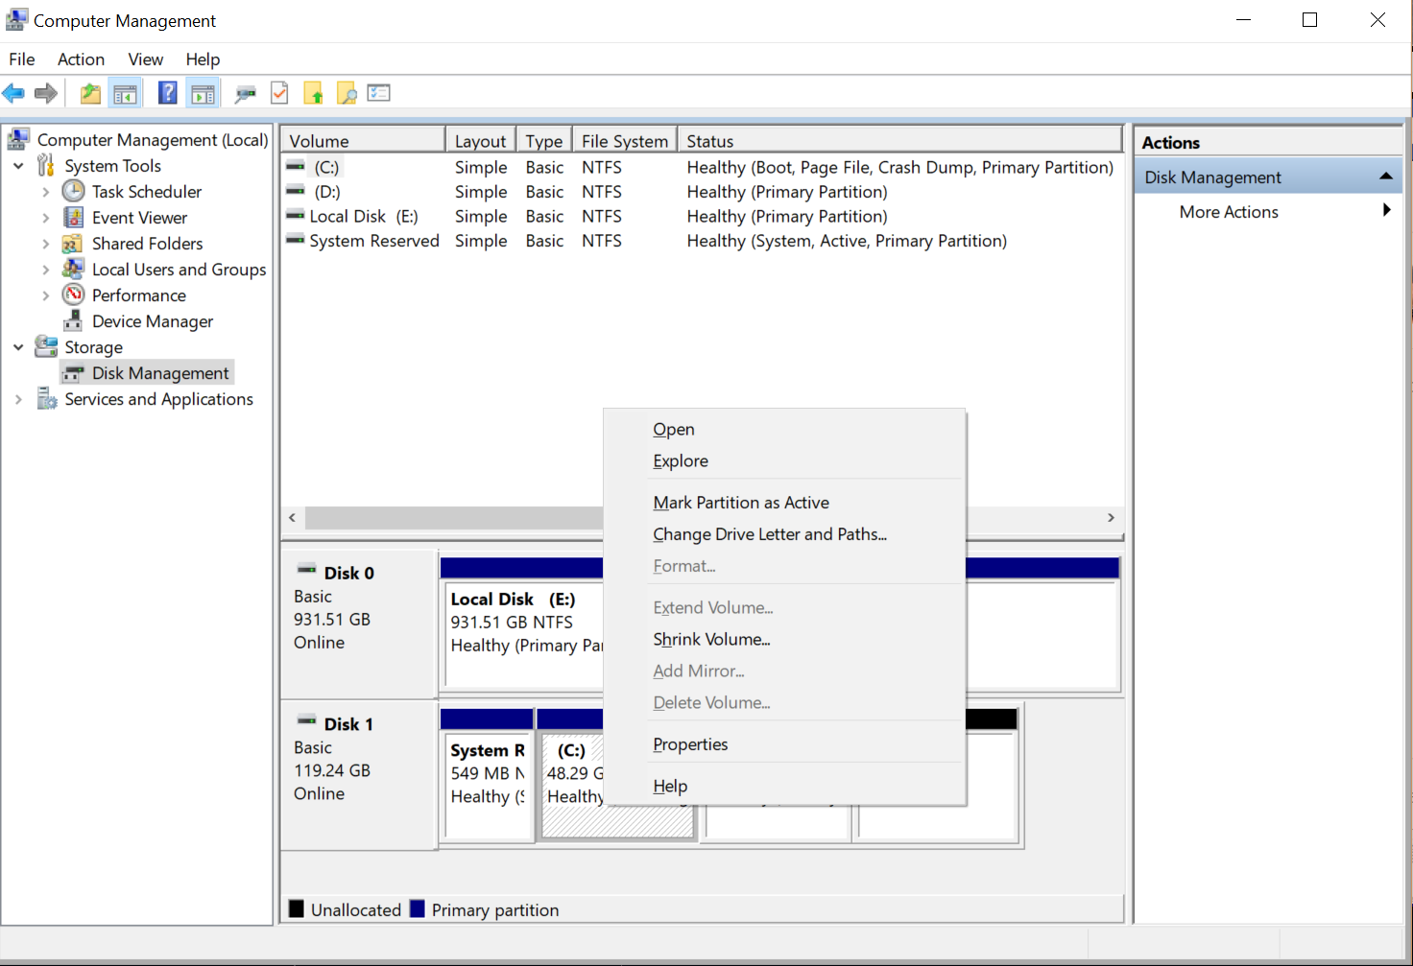The image size is (1413, 966).
Task: Click the checklist settings toolbar icon
Action: (379, 93)
